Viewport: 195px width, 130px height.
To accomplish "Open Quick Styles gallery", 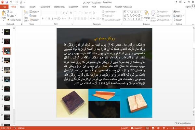I will (x=153, y=16).
